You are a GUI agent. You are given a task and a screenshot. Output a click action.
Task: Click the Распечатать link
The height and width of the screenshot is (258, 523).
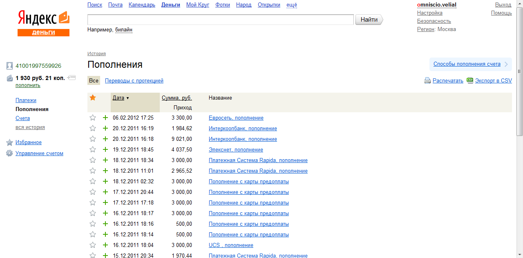[448, 81]
